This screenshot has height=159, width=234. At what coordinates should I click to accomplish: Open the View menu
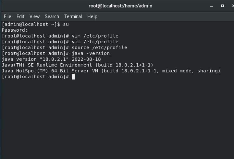point(34,16)
